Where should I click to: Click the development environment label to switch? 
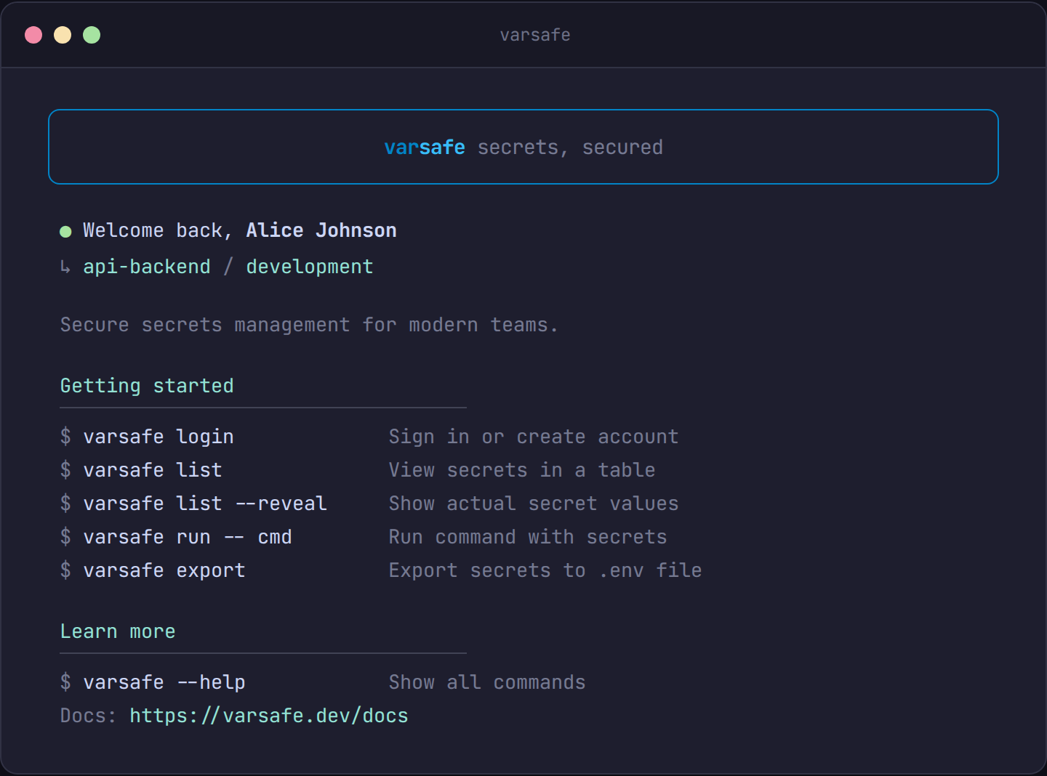pyautogui.click(x=309, y=267)
